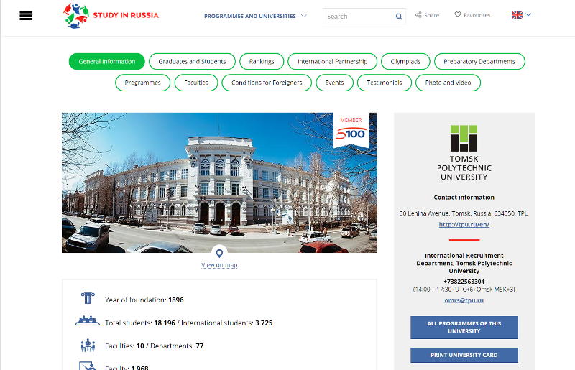
Task: Click the Member 5-100 badge
Action: point(351,130)
